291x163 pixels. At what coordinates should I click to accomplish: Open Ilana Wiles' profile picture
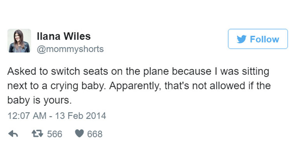[x=19, y=41]
